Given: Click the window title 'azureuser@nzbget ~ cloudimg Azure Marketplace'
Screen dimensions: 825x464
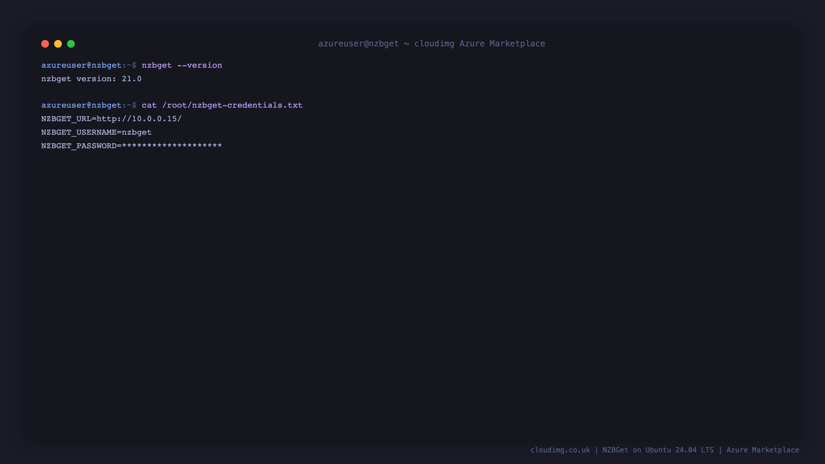Looking at the screenshot, I should click(432, 44).
